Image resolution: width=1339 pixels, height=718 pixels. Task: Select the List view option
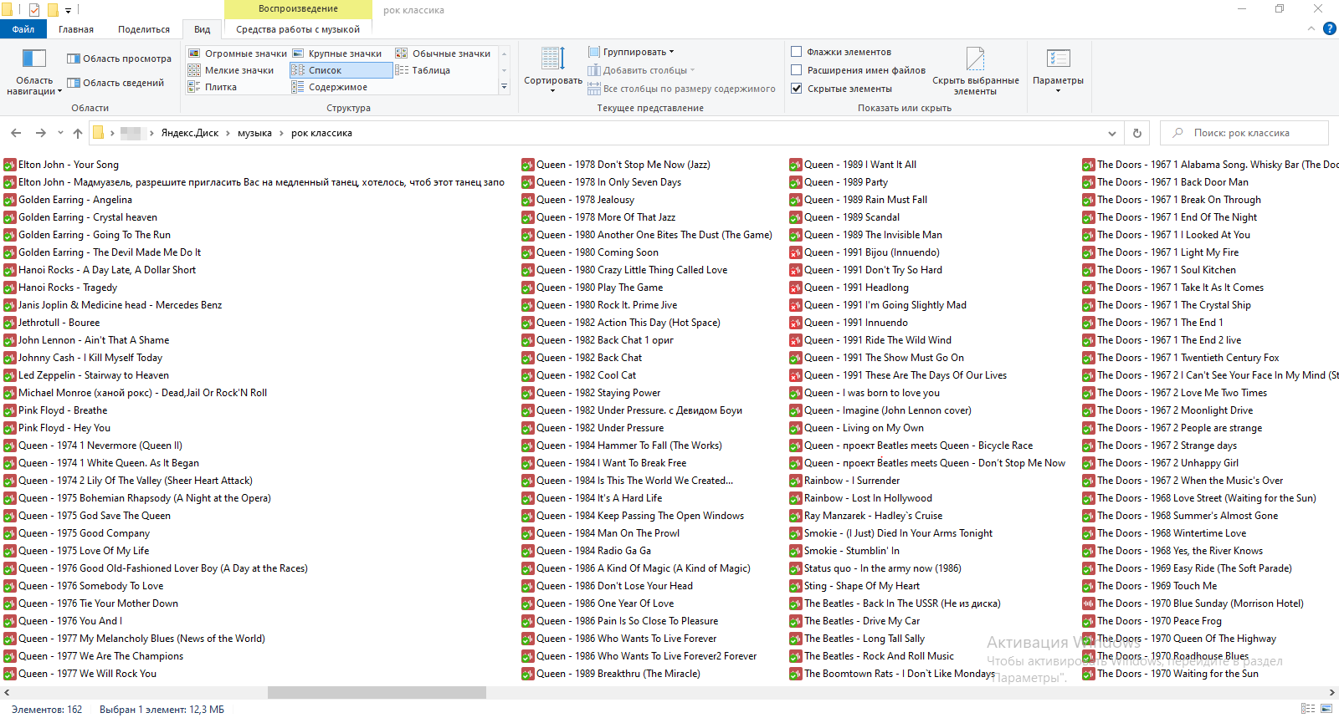tap(341, 70)
